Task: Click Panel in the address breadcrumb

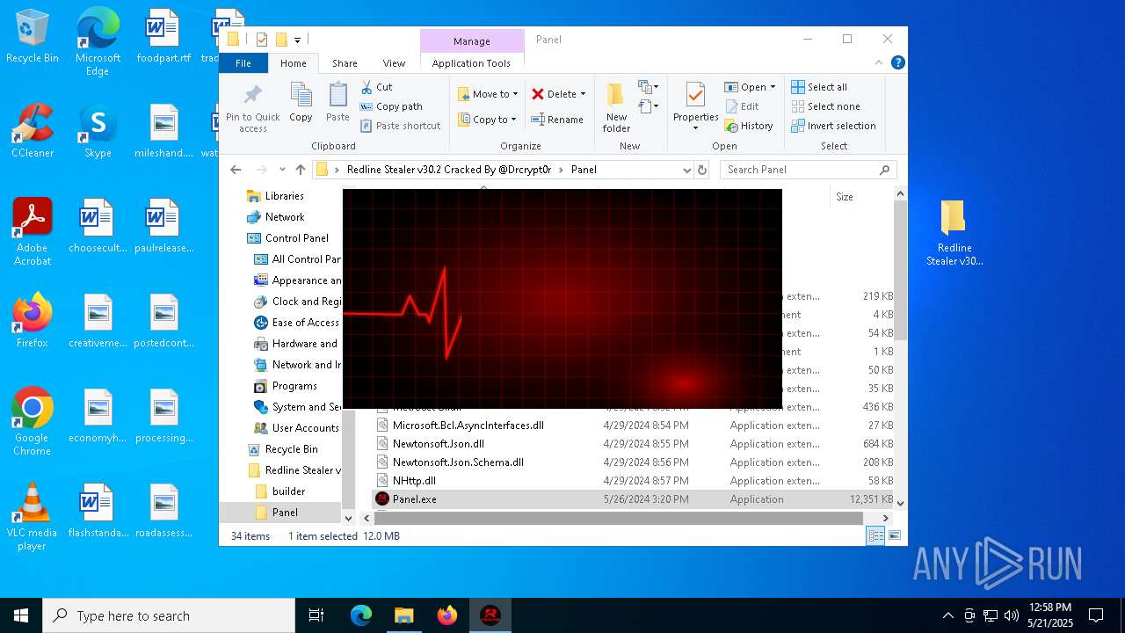Action: pos(584,170)
